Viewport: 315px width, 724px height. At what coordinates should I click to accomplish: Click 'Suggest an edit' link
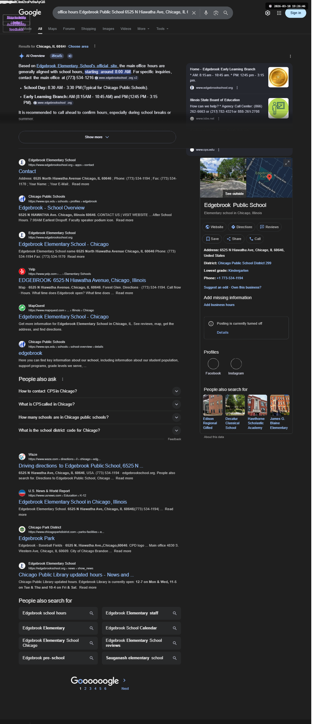coord(216,287)
